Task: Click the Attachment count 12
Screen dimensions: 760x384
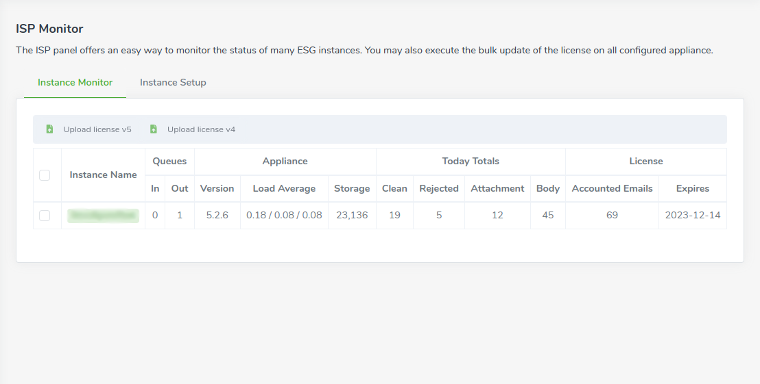Action: coord(498,215)
